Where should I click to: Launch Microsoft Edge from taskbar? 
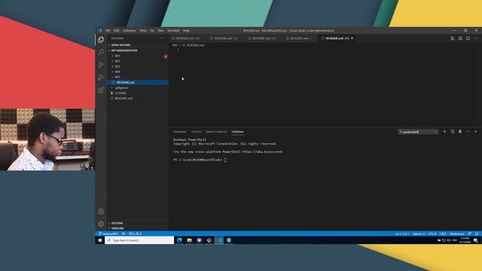[x=179, y=240]
